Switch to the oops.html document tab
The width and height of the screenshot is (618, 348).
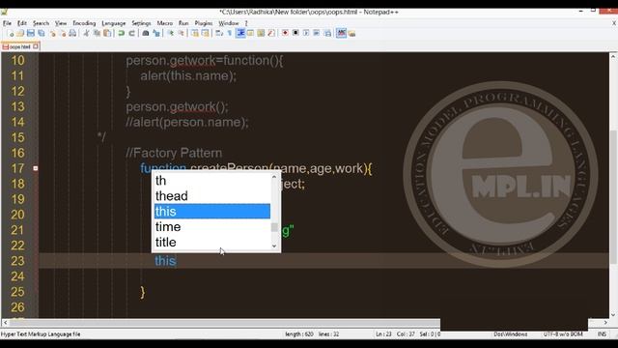tap(19, 46)
